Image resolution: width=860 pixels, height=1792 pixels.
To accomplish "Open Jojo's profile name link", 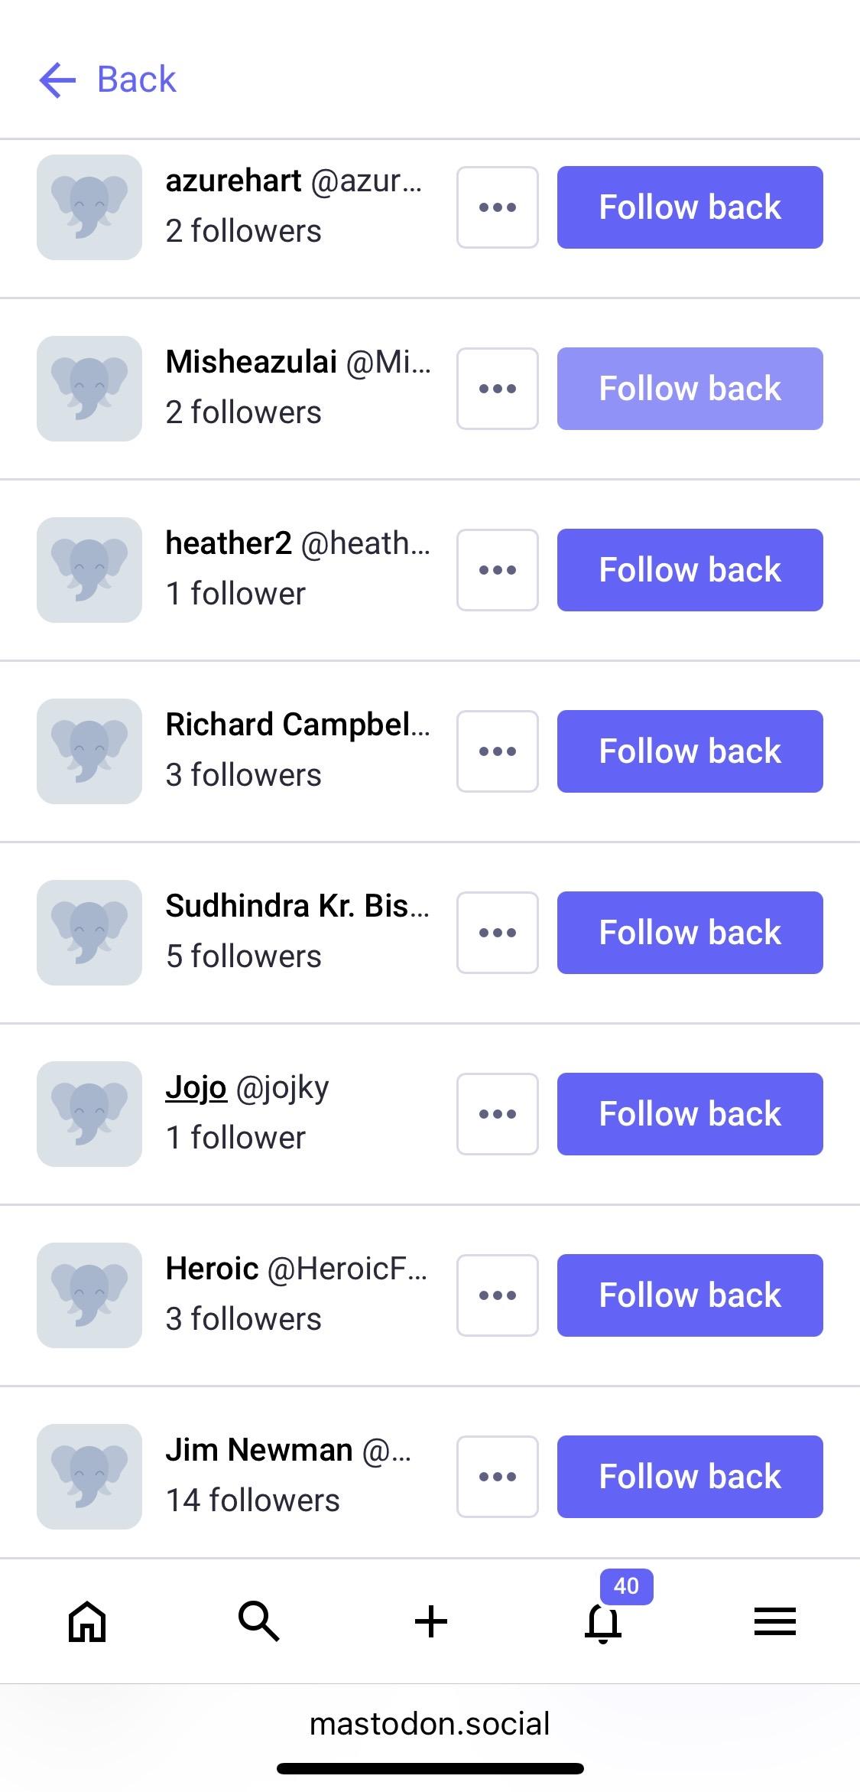I will (x=196, y=1087).
